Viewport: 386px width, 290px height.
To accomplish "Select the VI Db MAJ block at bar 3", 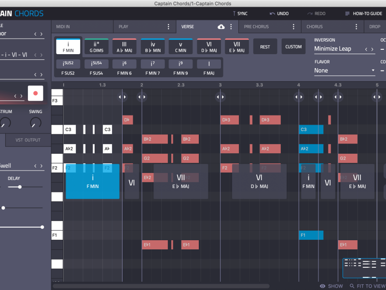I will 259,182.
